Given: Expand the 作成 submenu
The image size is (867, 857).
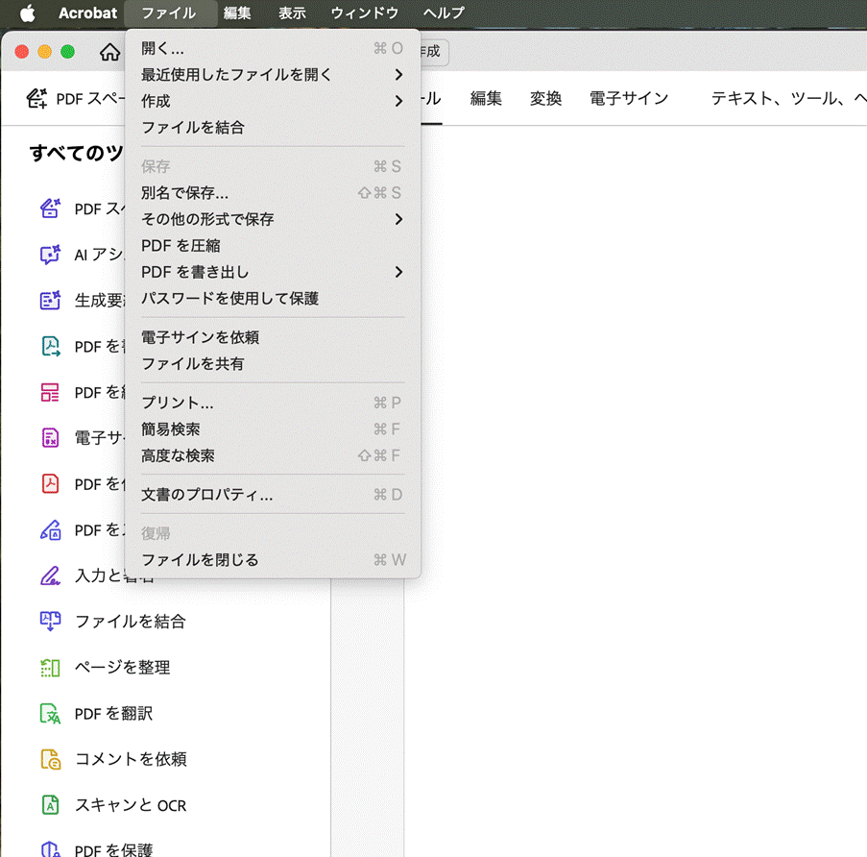Looking at the screenshot, I should (x=273, y=101).
